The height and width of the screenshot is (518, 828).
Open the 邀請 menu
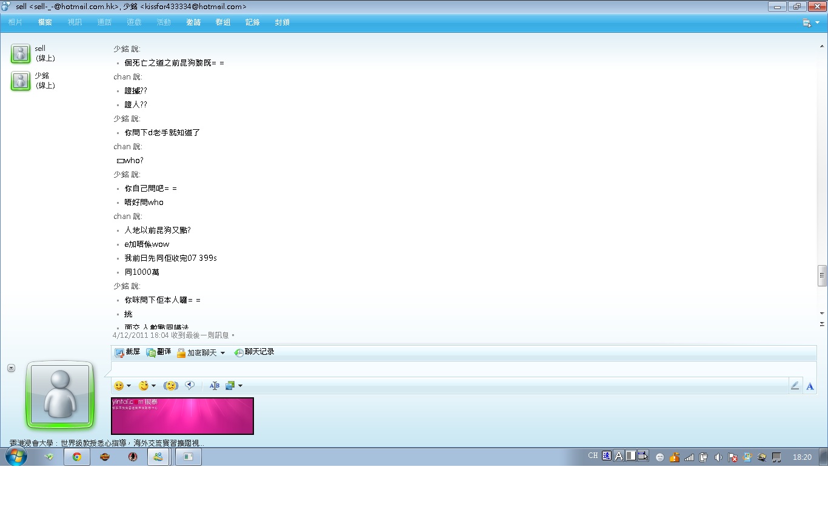point(193,22)
